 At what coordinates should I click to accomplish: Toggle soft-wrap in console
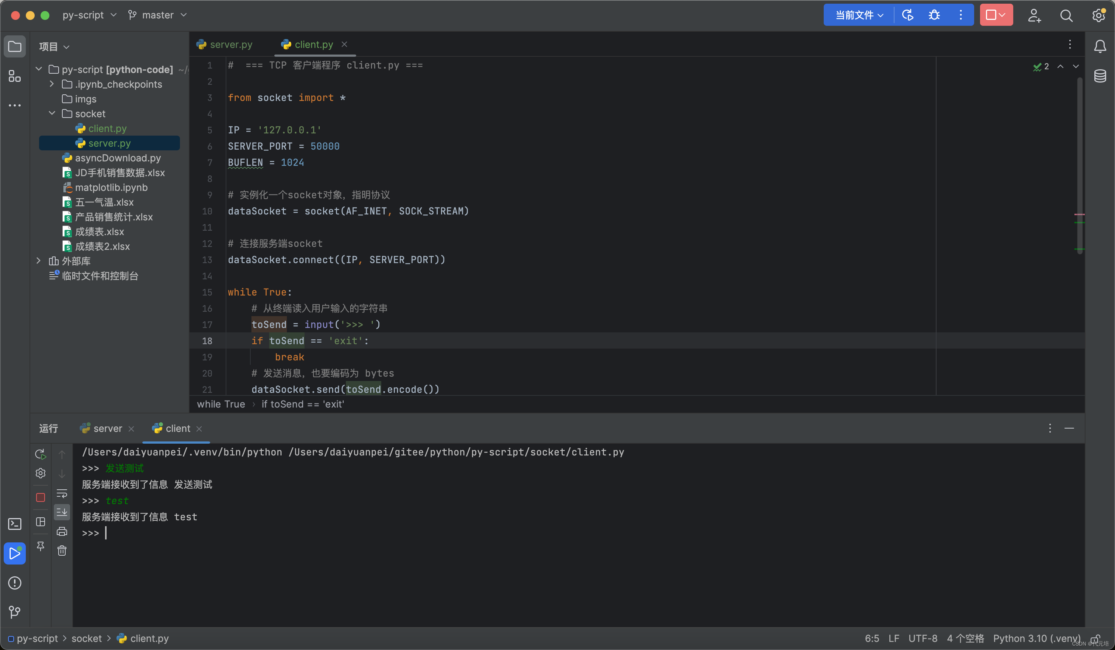(x=62, y=493)
